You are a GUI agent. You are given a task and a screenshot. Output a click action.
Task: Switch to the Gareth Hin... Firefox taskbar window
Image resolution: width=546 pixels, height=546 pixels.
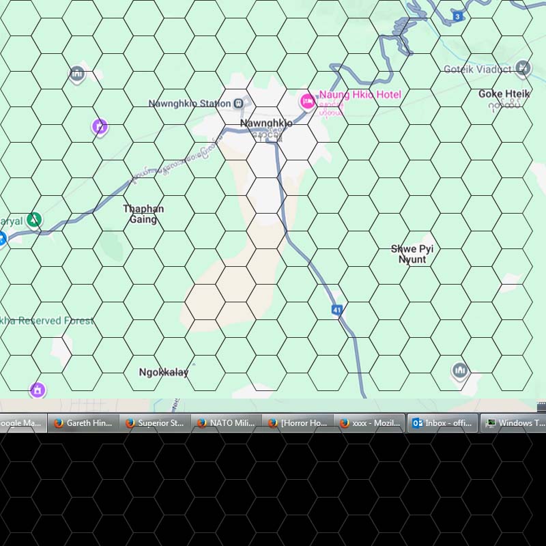[x=83, y=422]
